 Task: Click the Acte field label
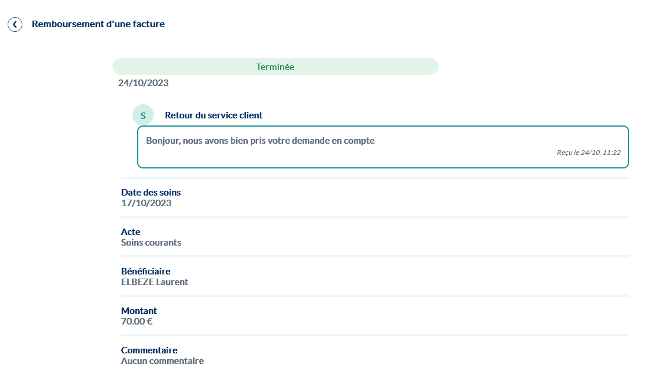coord(131,232)
